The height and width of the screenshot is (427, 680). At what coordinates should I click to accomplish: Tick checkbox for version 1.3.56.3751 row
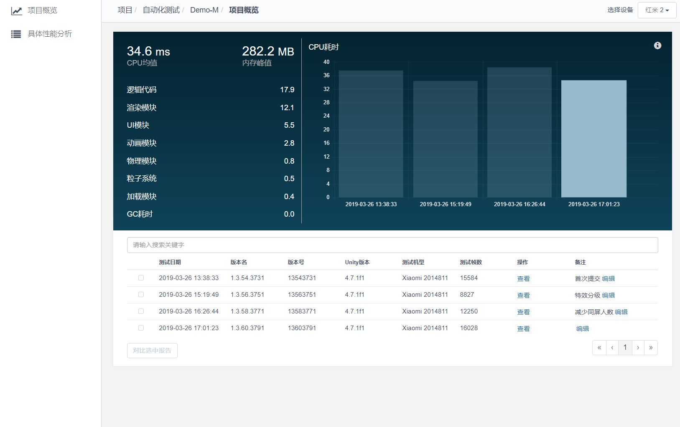[141, 295]
